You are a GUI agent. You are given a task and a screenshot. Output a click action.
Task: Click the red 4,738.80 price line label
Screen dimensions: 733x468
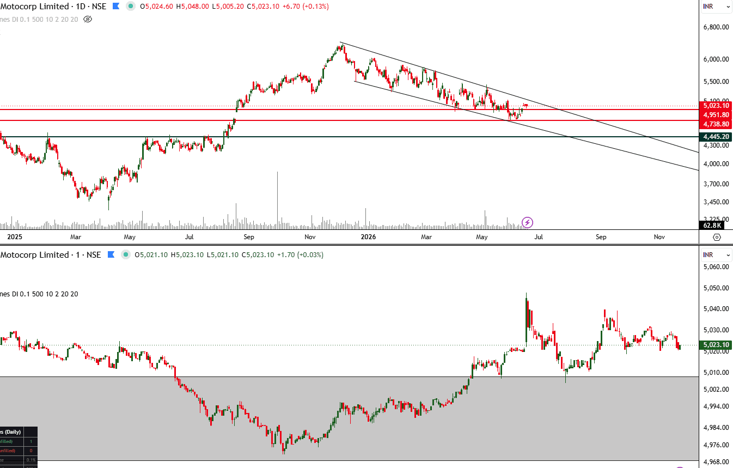tap(716, 124)
